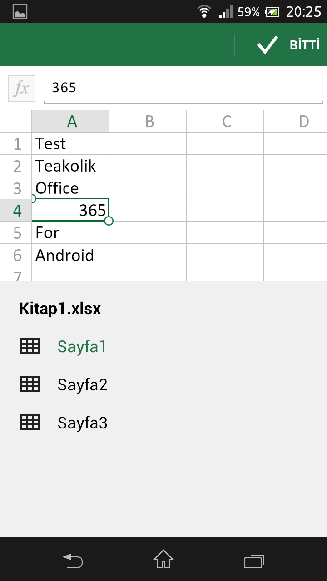This screenshot has width=327, height=581.
Task: Tap the Android home icon
Action: (x=163, y=559)
